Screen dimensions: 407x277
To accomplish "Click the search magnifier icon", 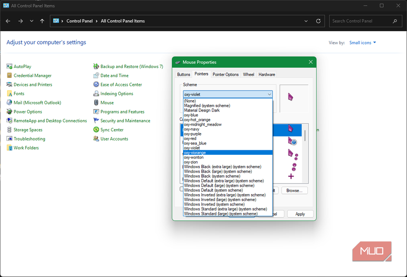I will pos(395,21).
